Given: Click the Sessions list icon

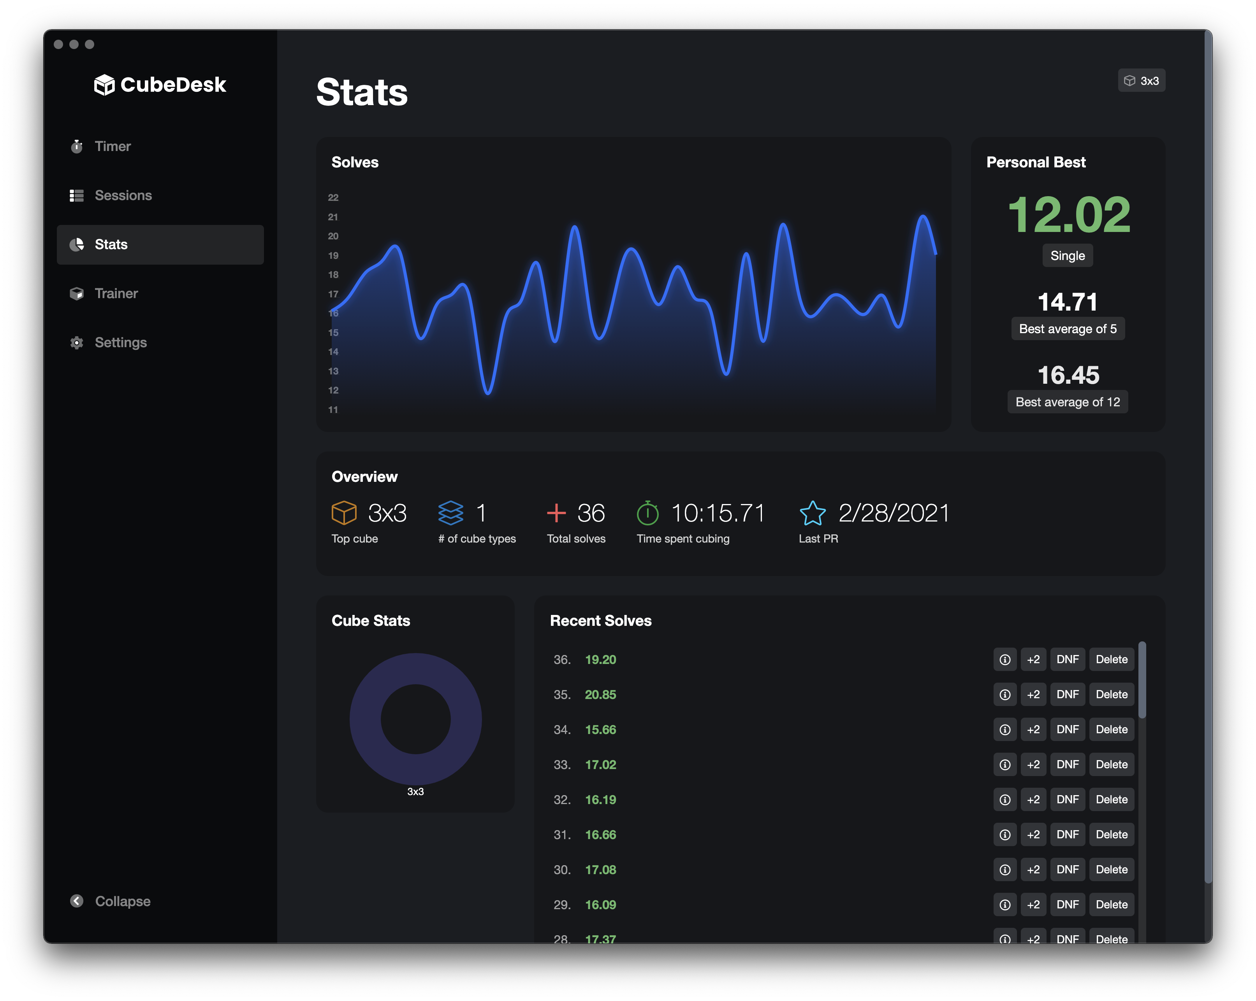Looking at the screenshot, I should [76, 196].
